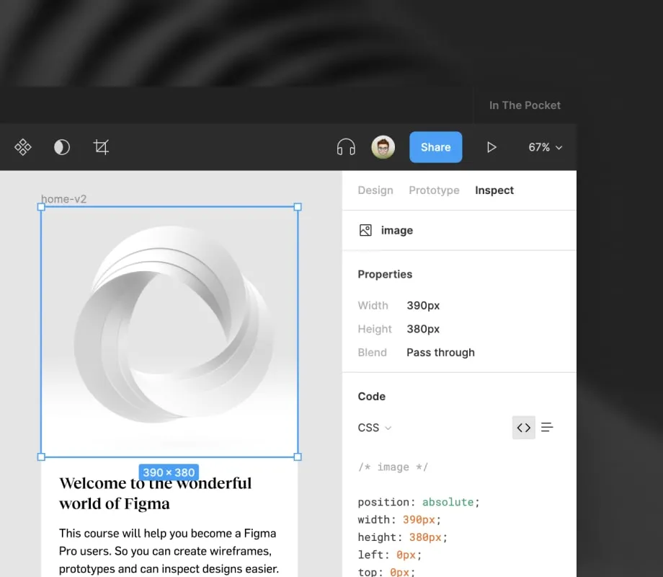Click the image layer name

396,230
